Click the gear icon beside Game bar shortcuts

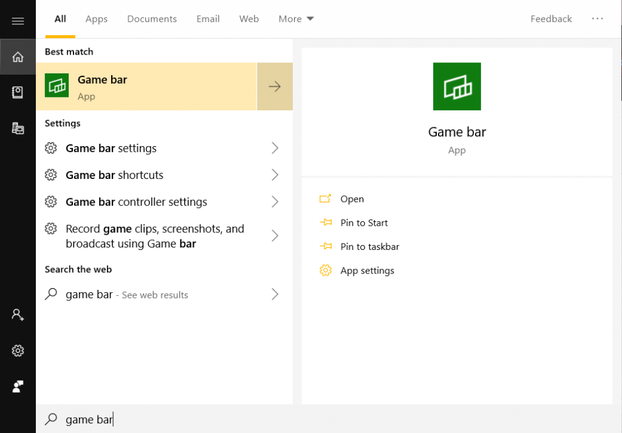pyautogui.click(x=51, y=175)
